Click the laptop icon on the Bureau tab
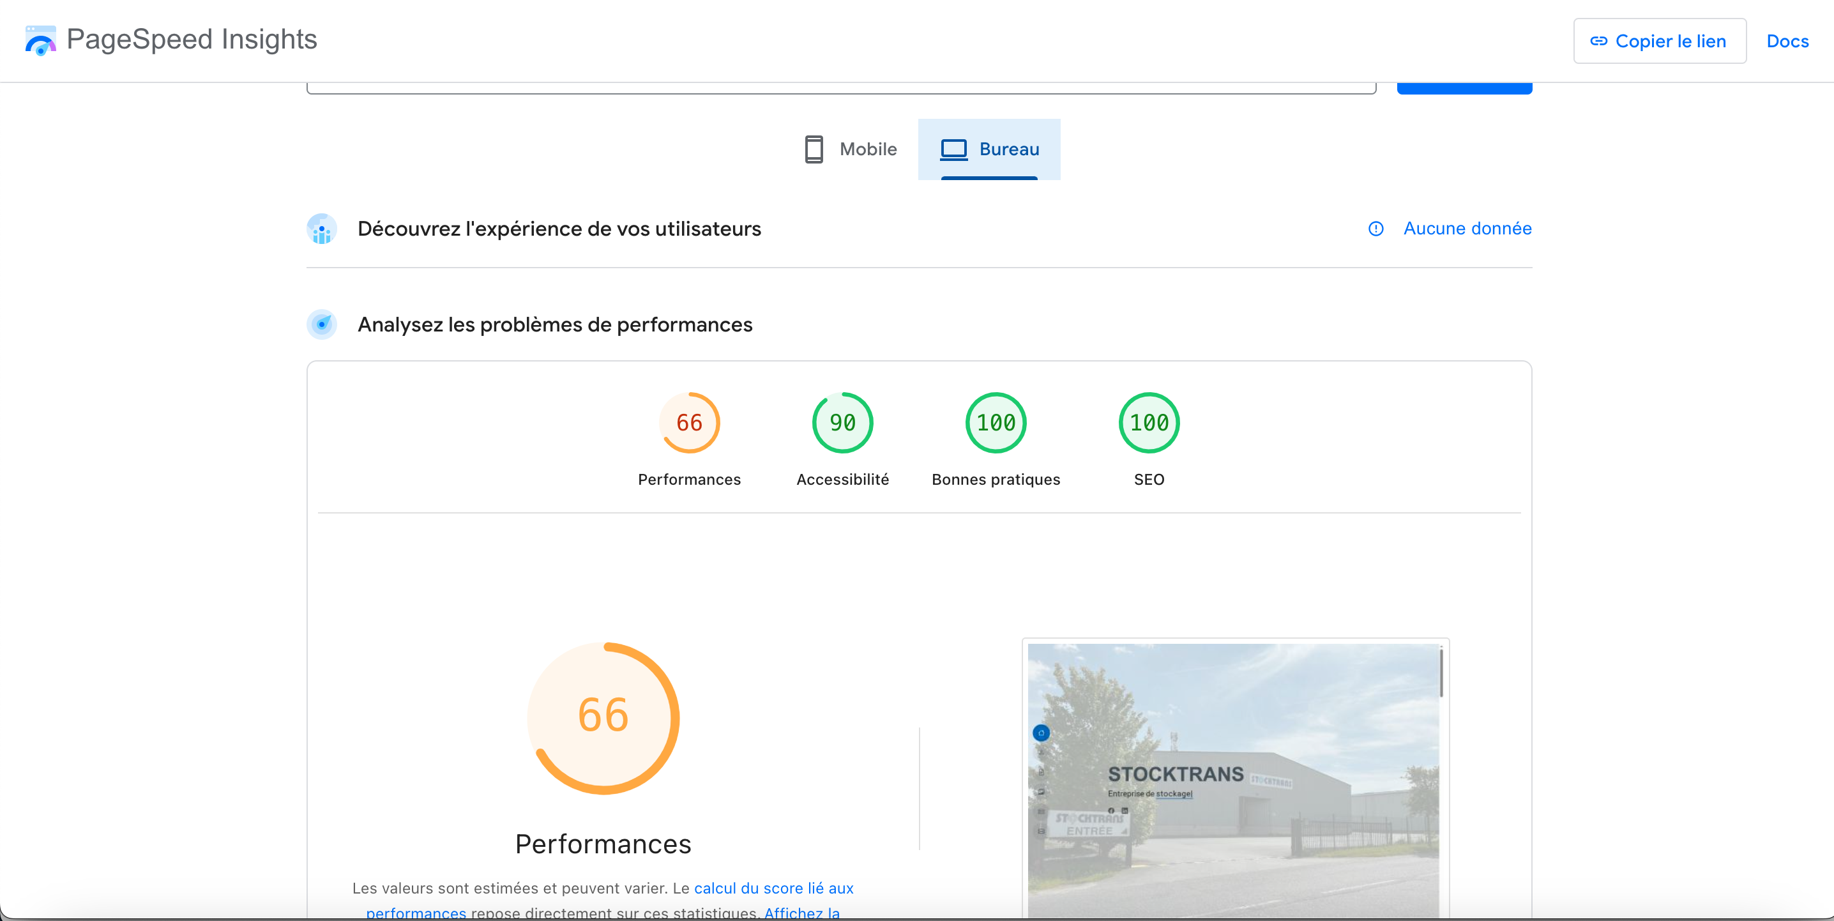The image size is (1834, 921). 953,149
